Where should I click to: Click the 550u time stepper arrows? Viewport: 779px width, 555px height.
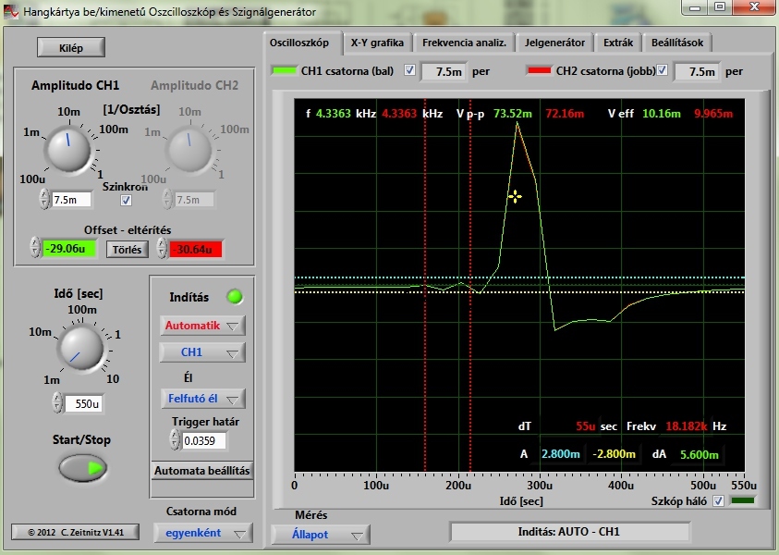57,402
